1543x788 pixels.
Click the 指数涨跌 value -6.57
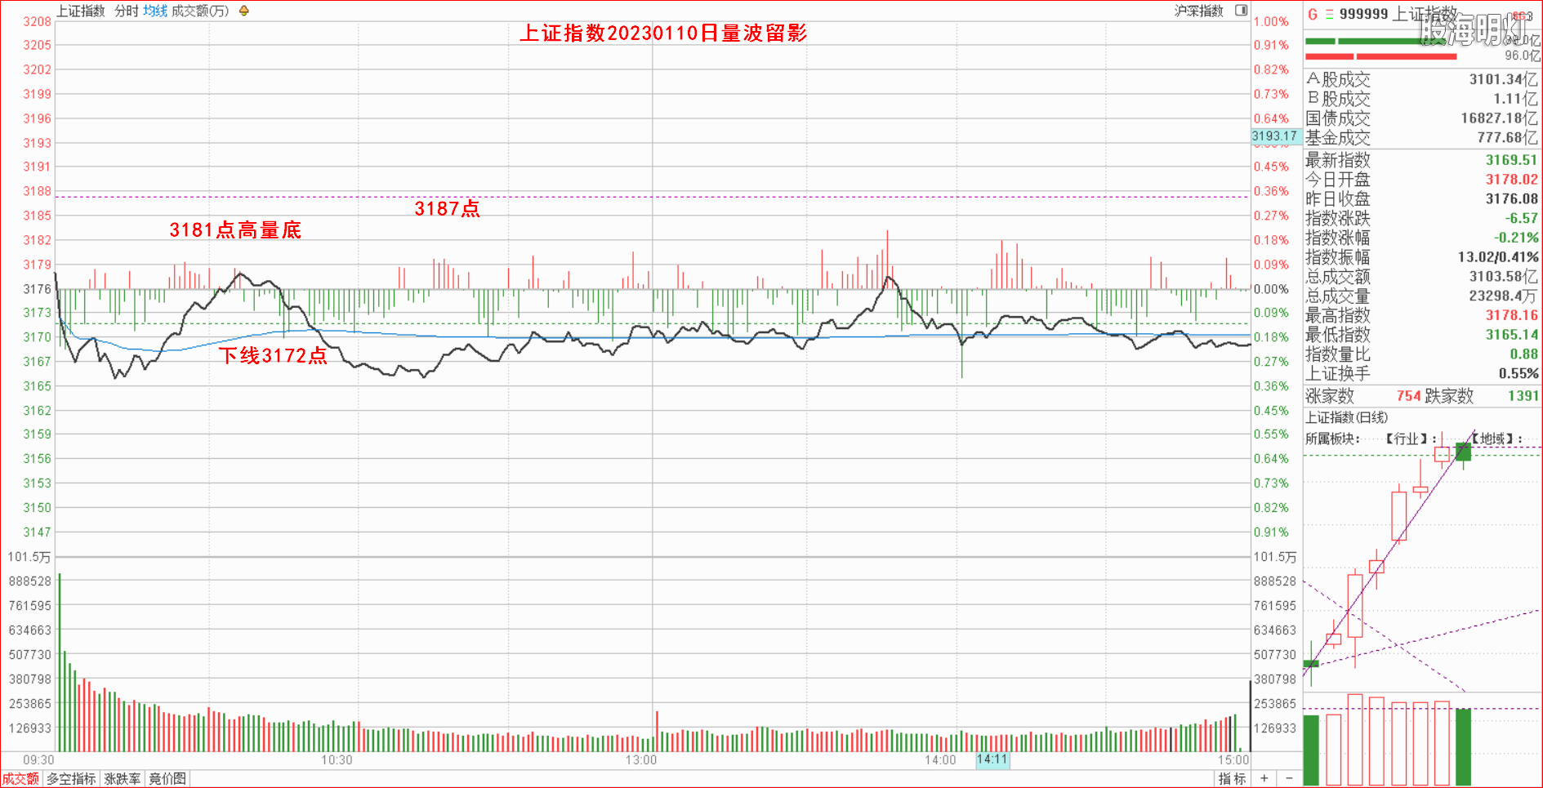[1521, 219]
